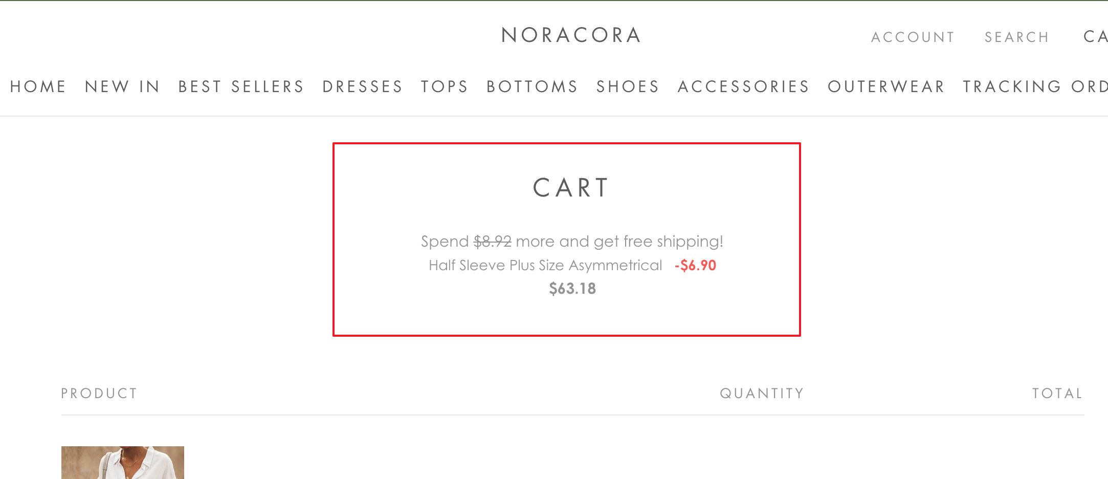Image resolution: width=1108 pixels, height=479 pixels.
Task: Click the Half Sleeve Plus Size Asymmetrical text
Action: coord(545,265)
